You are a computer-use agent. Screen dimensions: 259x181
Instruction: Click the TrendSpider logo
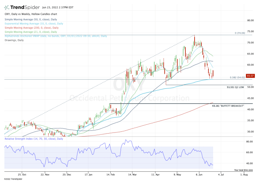point(22,7)
